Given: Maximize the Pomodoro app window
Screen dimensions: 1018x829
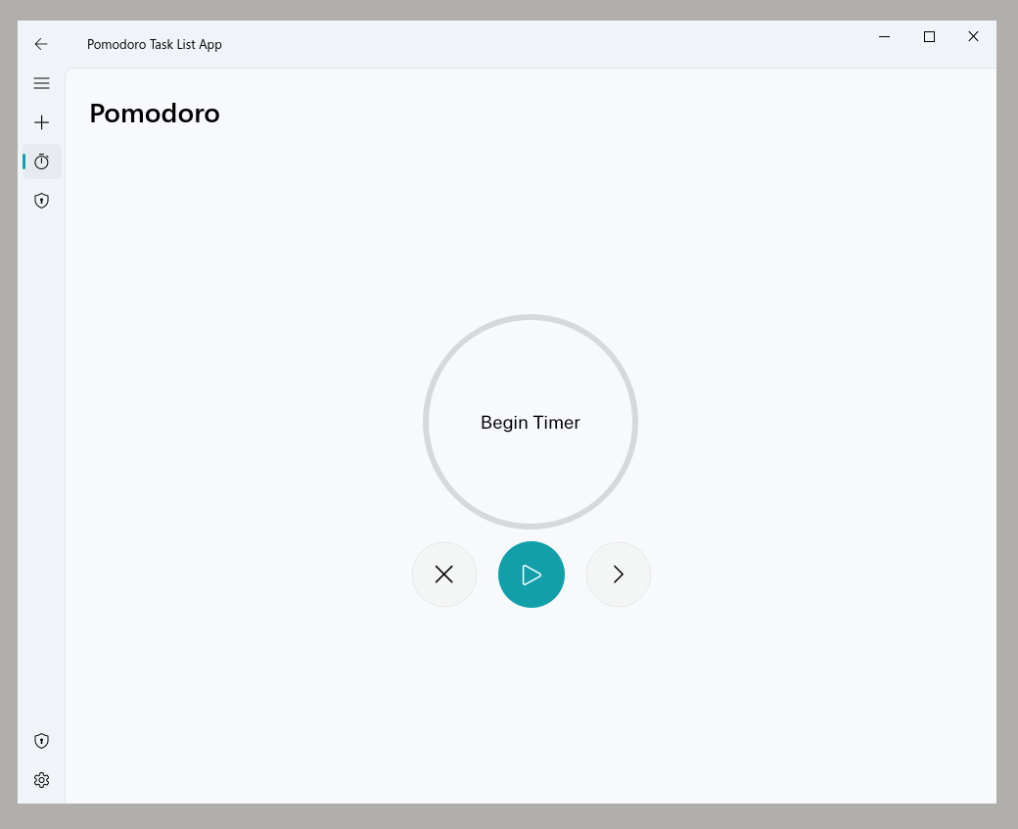Looking at the screenshot, I should tap(929, 37).
